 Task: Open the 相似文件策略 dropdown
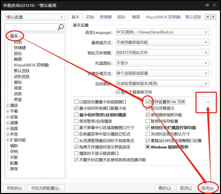pyautogui.click(x=162, y=53)
